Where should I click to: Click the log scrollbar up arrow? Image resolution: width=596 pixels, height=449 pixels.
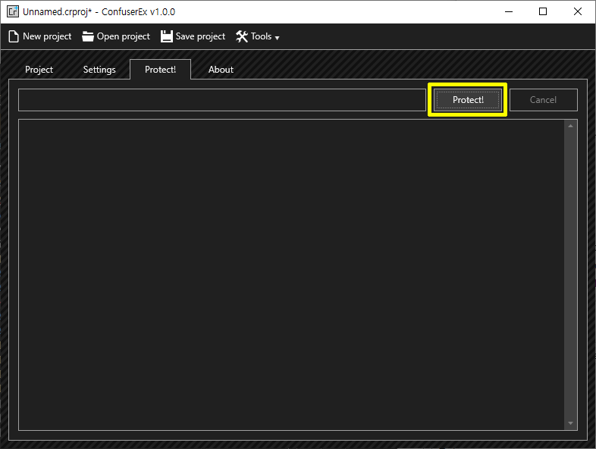[x=570, y=126]
